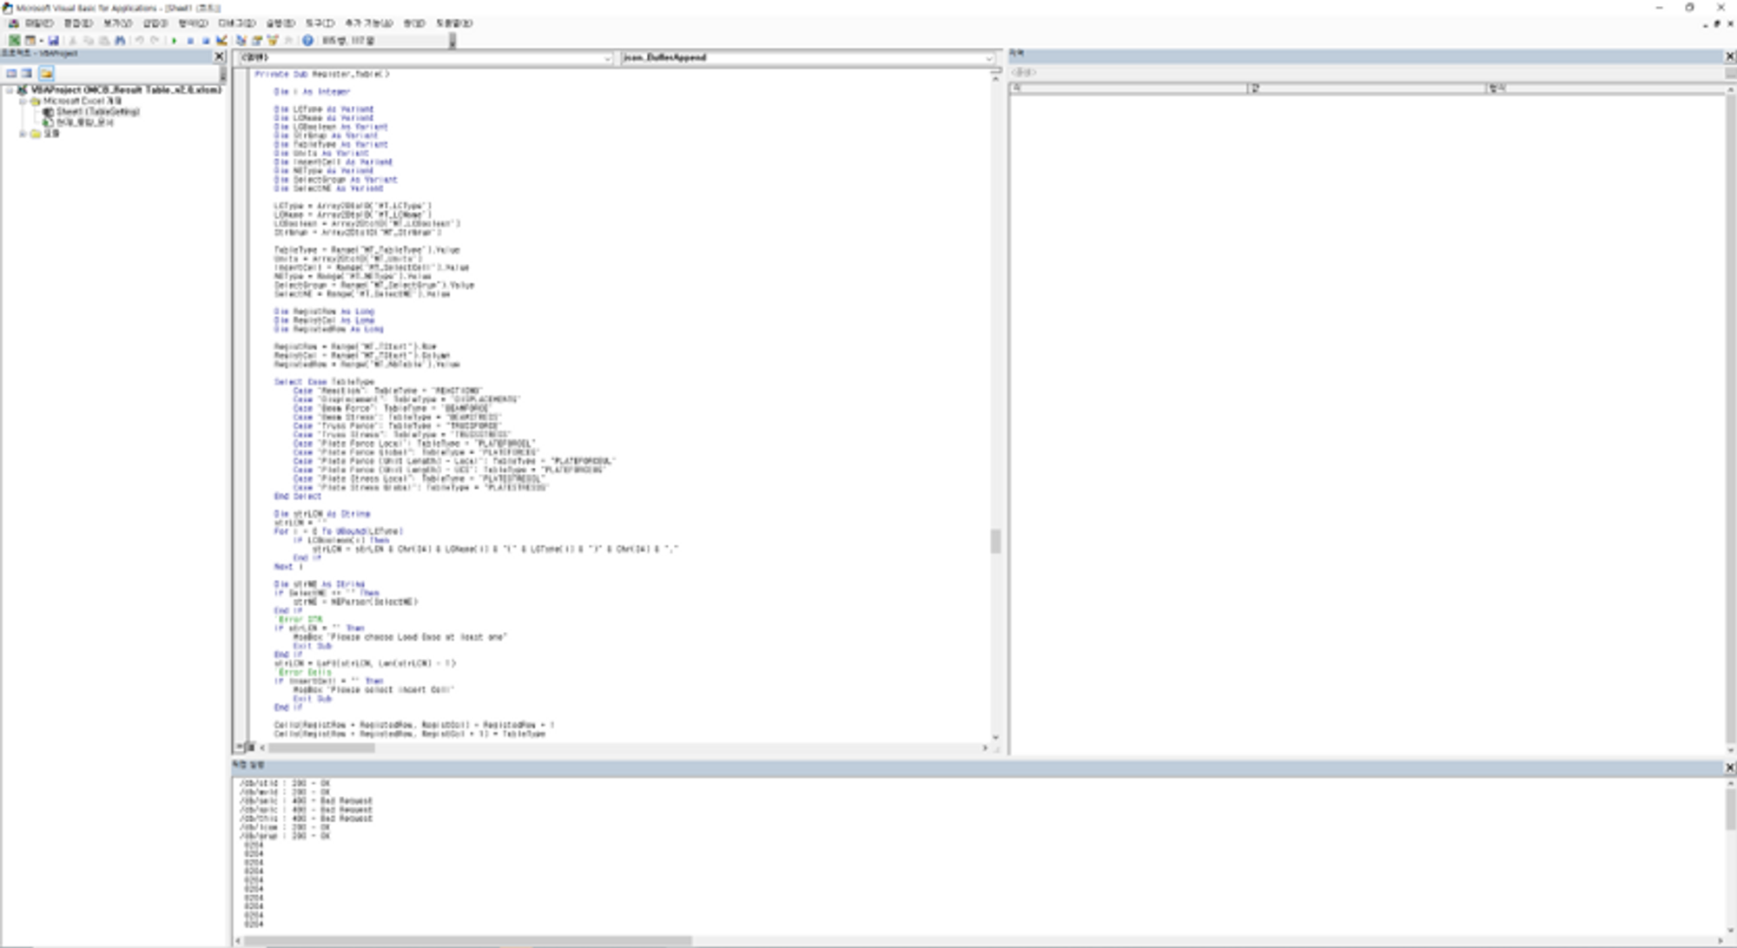Close the Locals window panel
This screenshot has width=1737, height=948.
pos(1729,56)
